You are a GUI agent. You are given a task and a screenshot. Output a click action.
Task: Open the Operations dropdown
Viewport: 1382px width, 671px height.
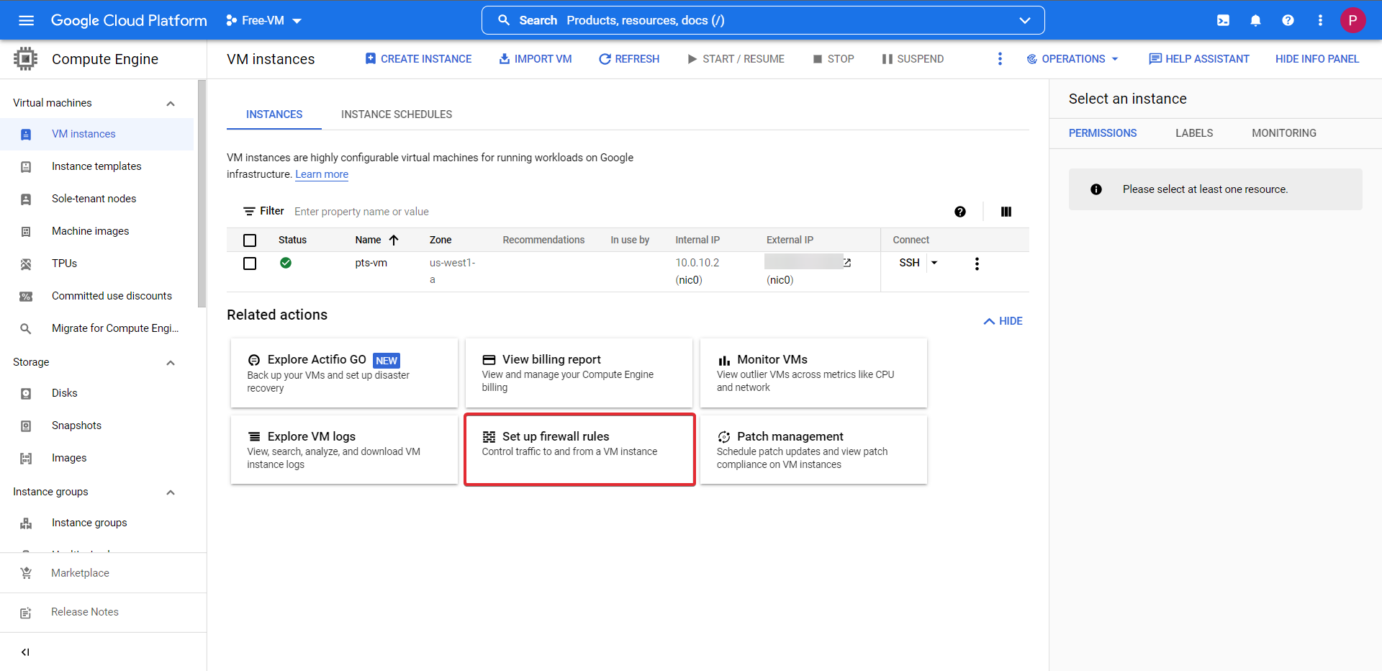(1072, 59)
